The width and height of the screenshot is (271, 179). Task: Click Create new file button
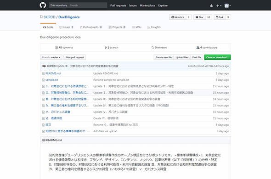pos(164,57)
